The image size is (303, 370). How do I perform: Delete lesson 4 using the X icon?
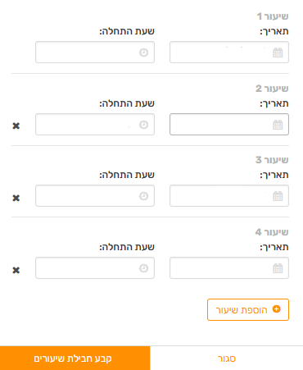pos(16,270)
